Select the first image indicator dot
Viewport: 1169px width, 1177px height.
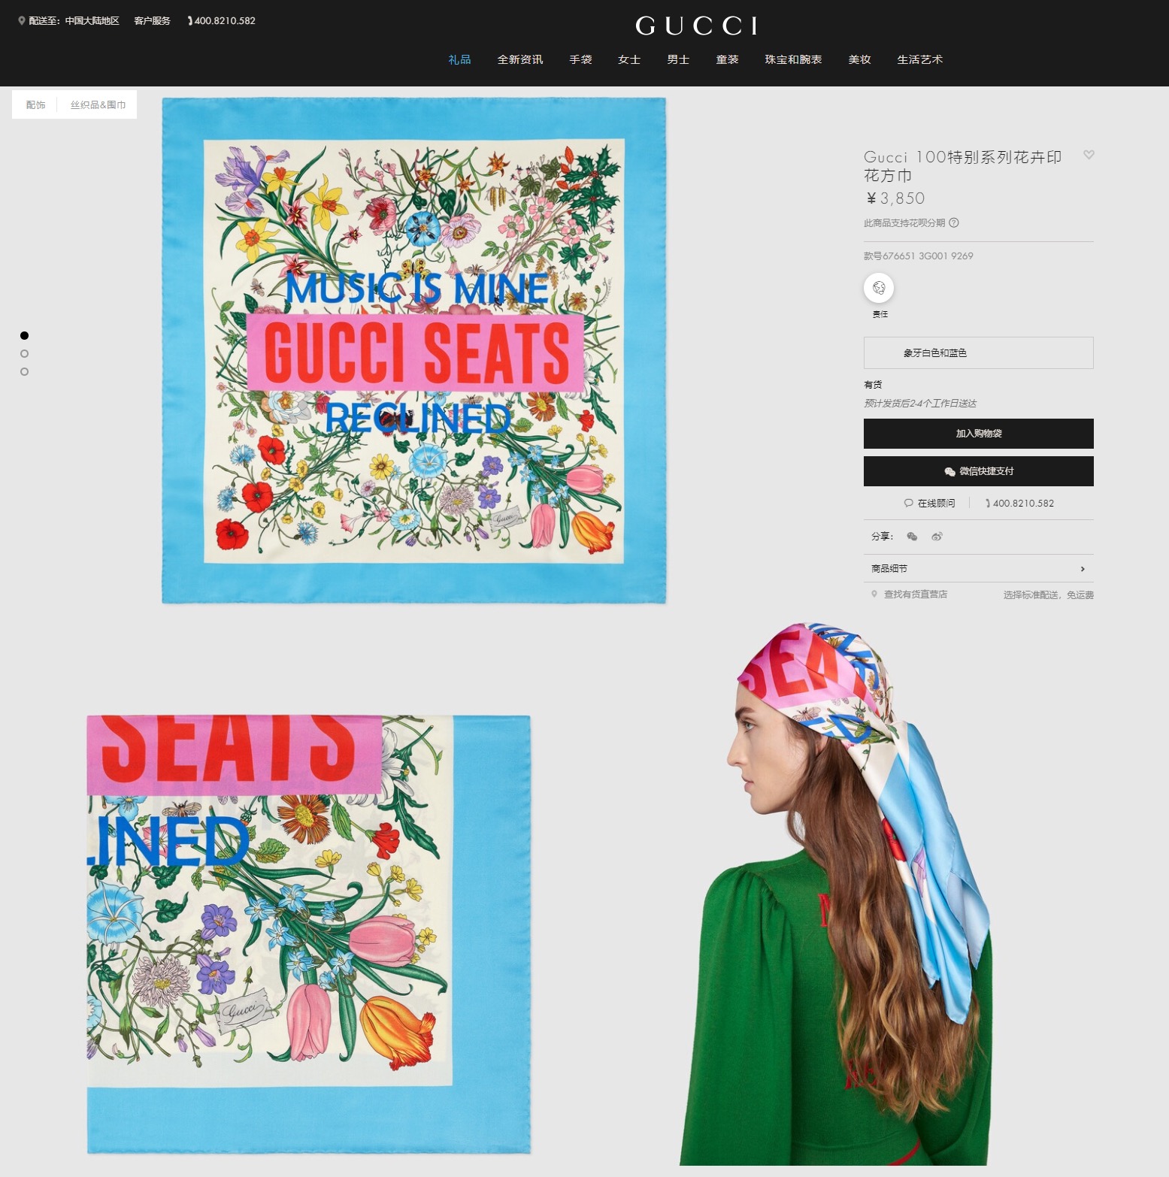25,335
